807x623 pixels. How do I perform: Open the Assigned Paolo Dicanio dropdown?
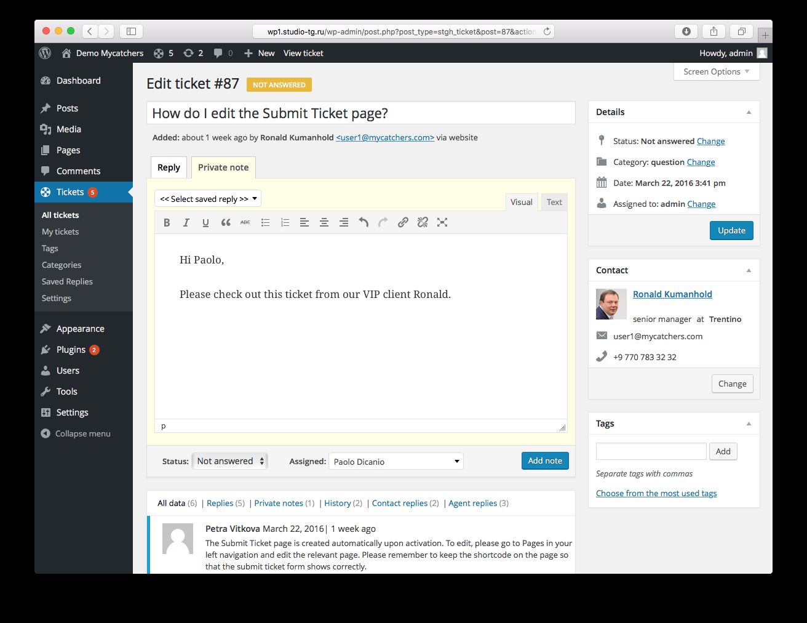tap(396, 461)
